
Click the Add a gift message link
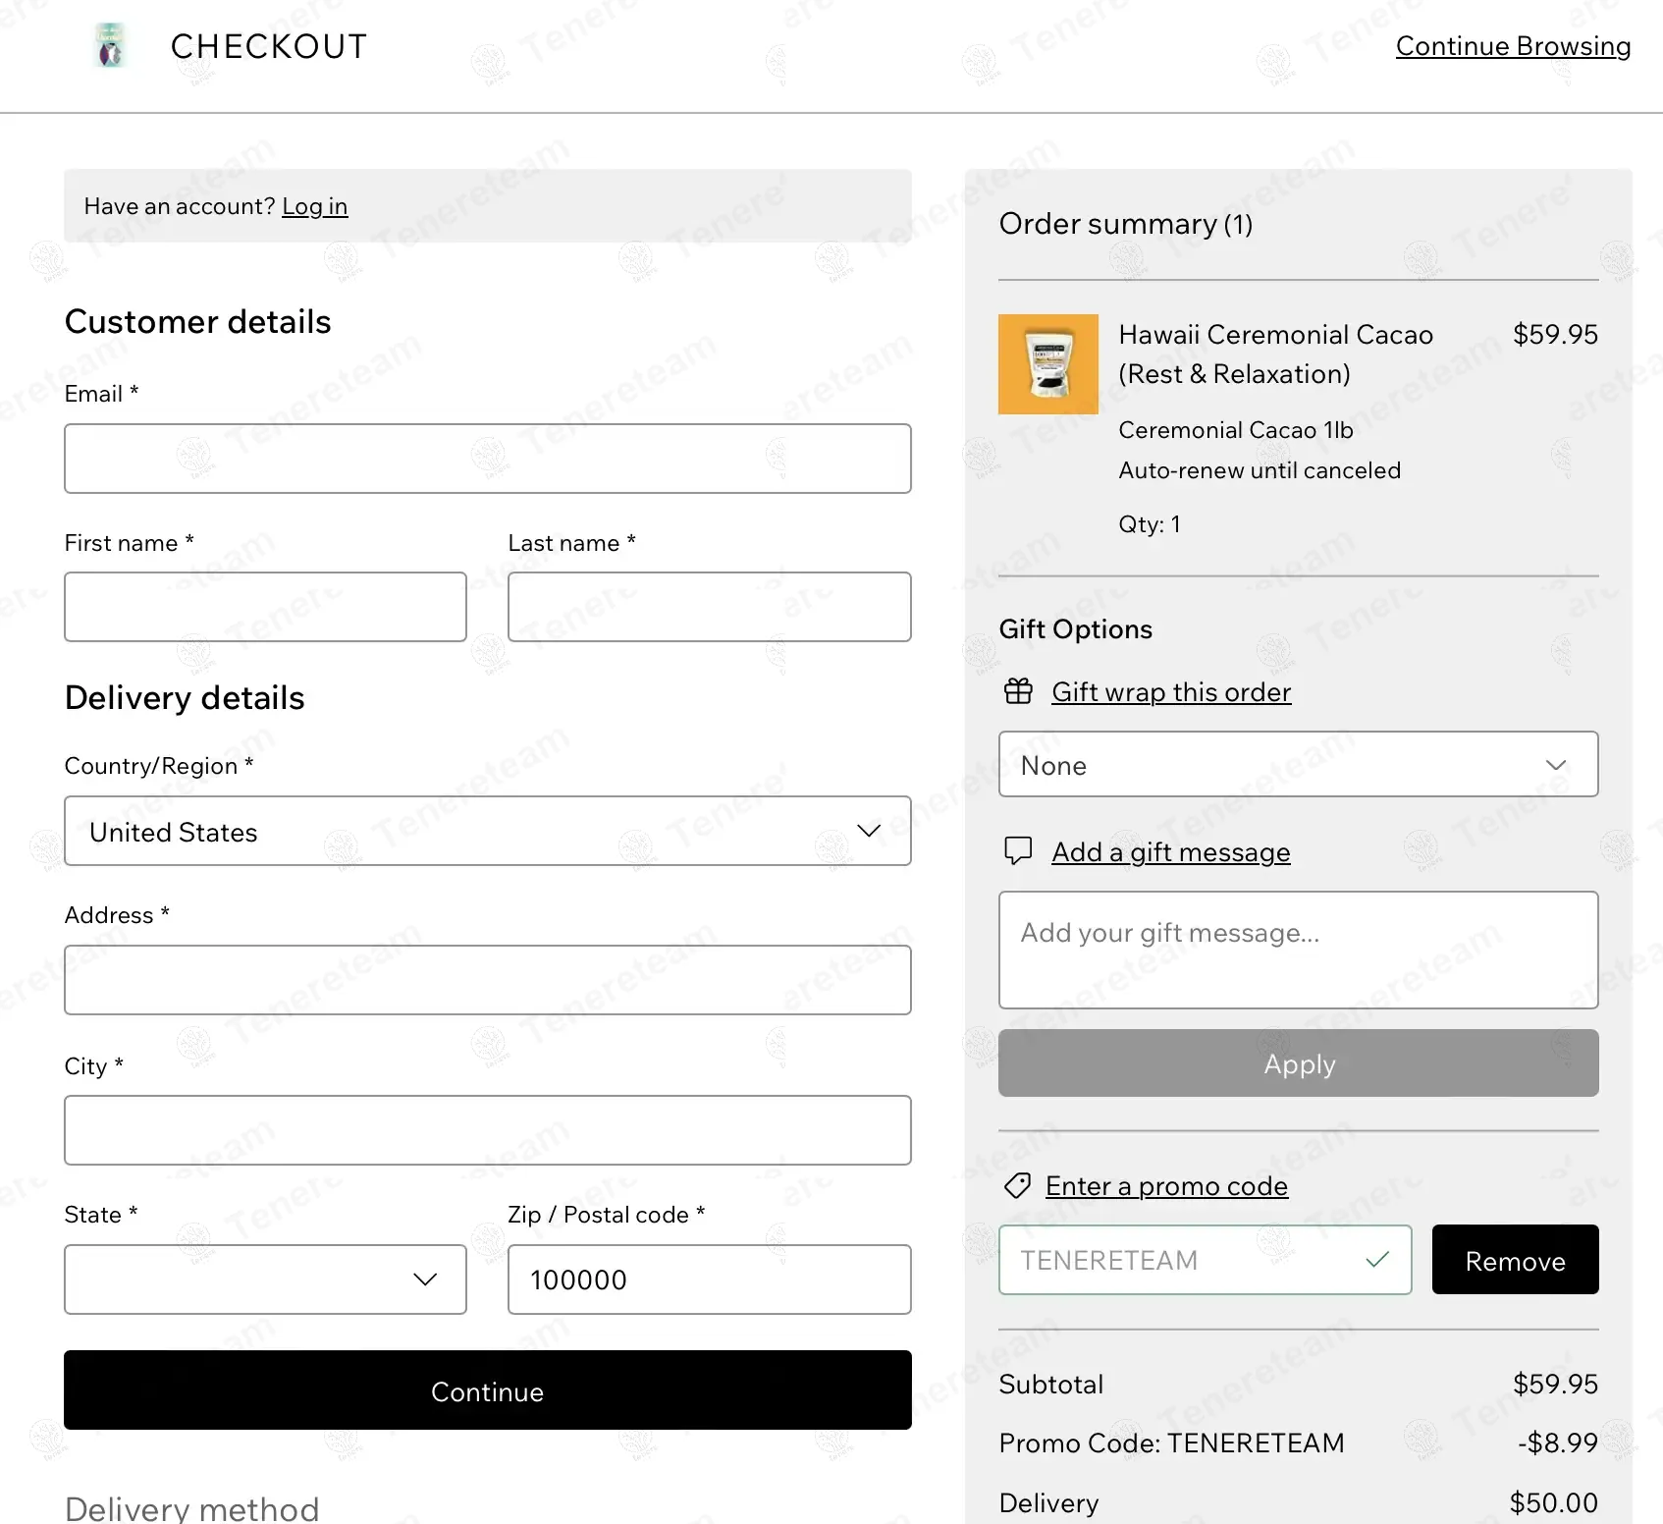[1171, 852]
